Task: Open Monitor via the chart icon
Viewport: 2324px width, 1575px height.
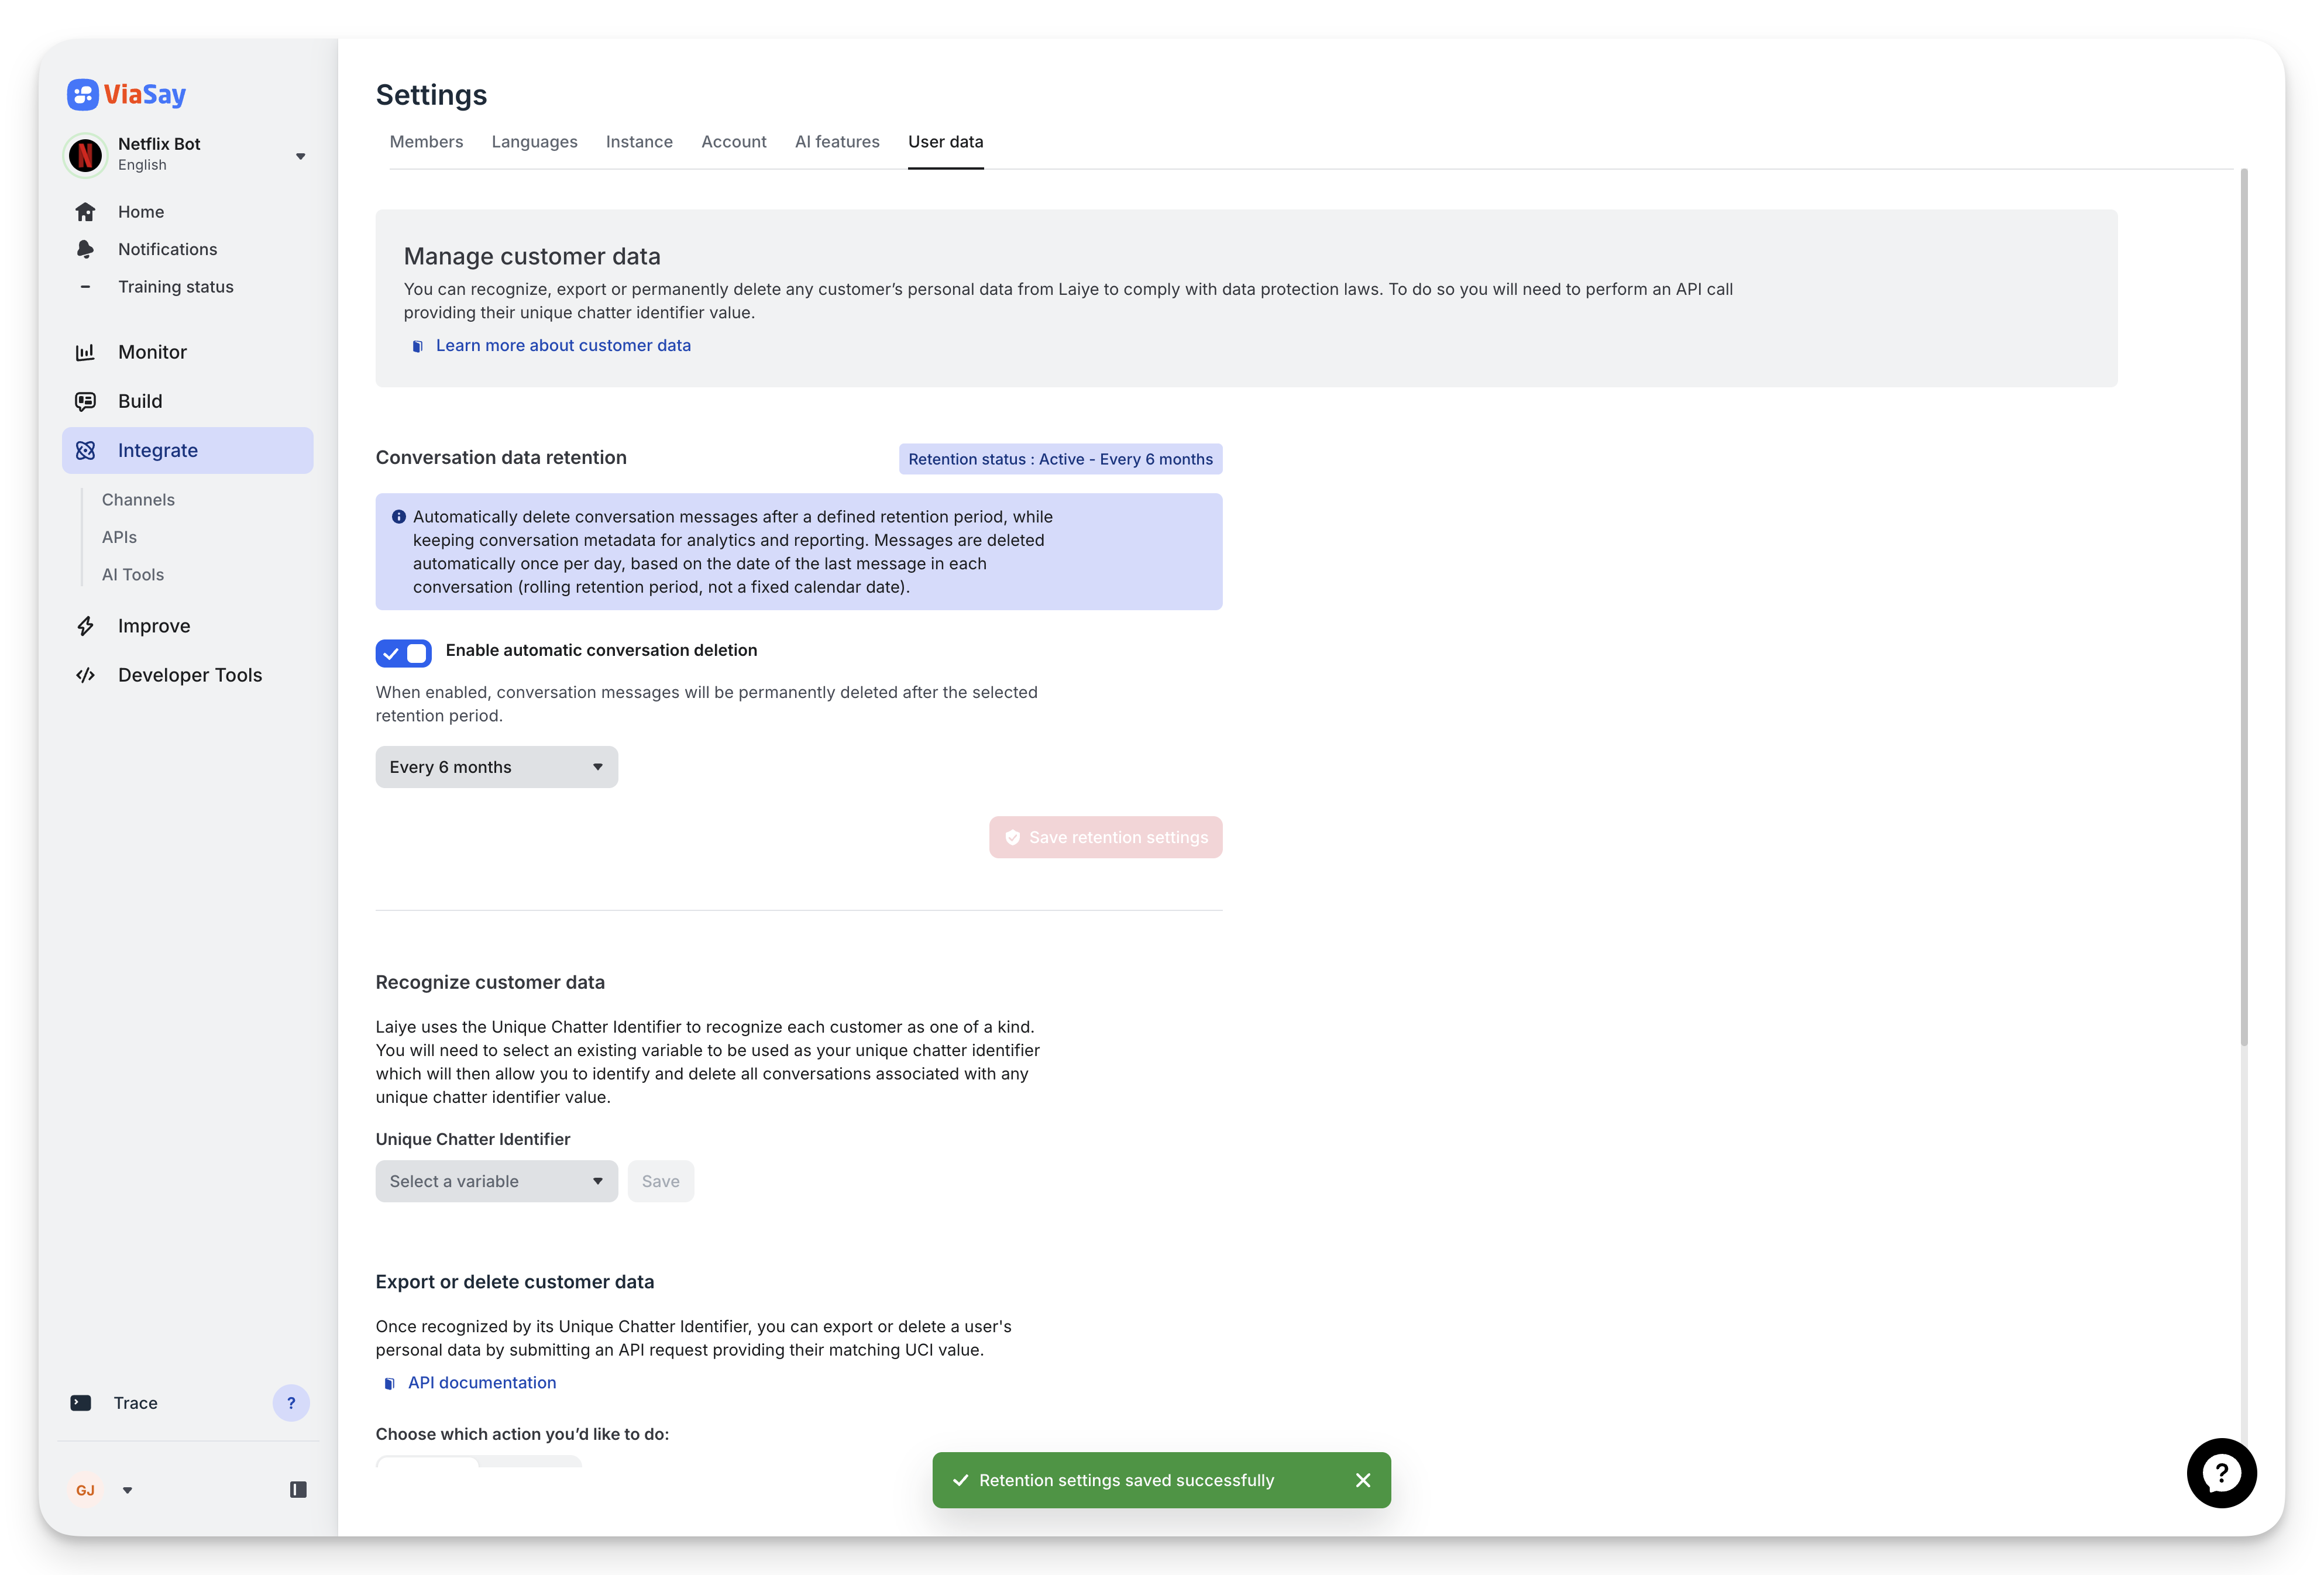Action: point(85,352)
